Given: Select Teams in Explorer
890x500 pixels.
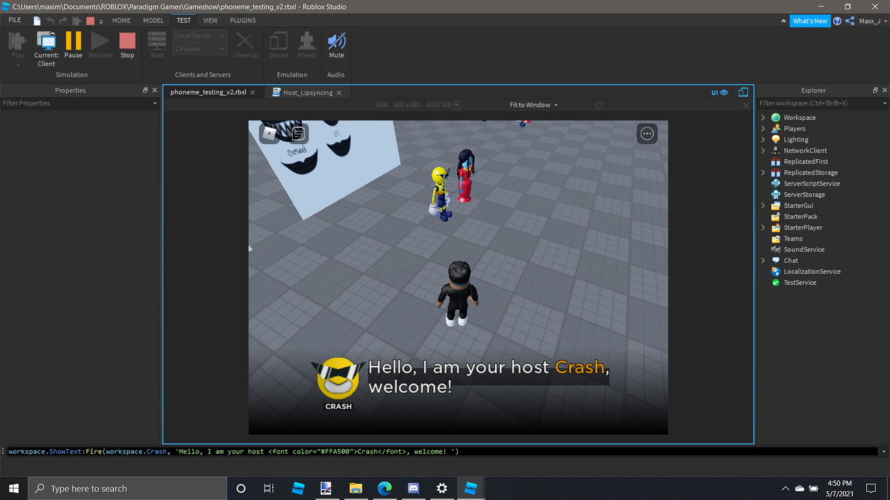Looking at the screenshot, I should 793,238.
